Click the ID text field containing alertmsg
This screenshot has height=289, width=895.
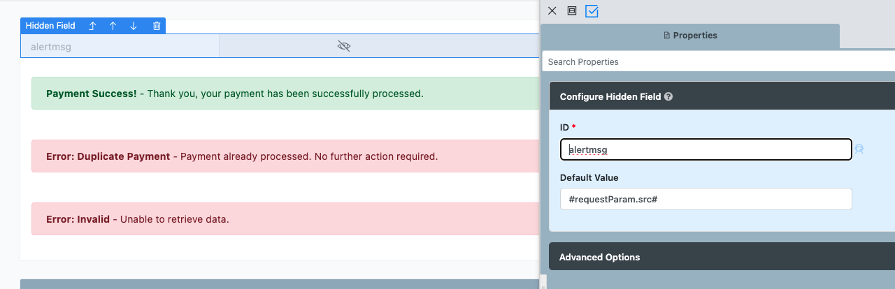pos(706,149)
